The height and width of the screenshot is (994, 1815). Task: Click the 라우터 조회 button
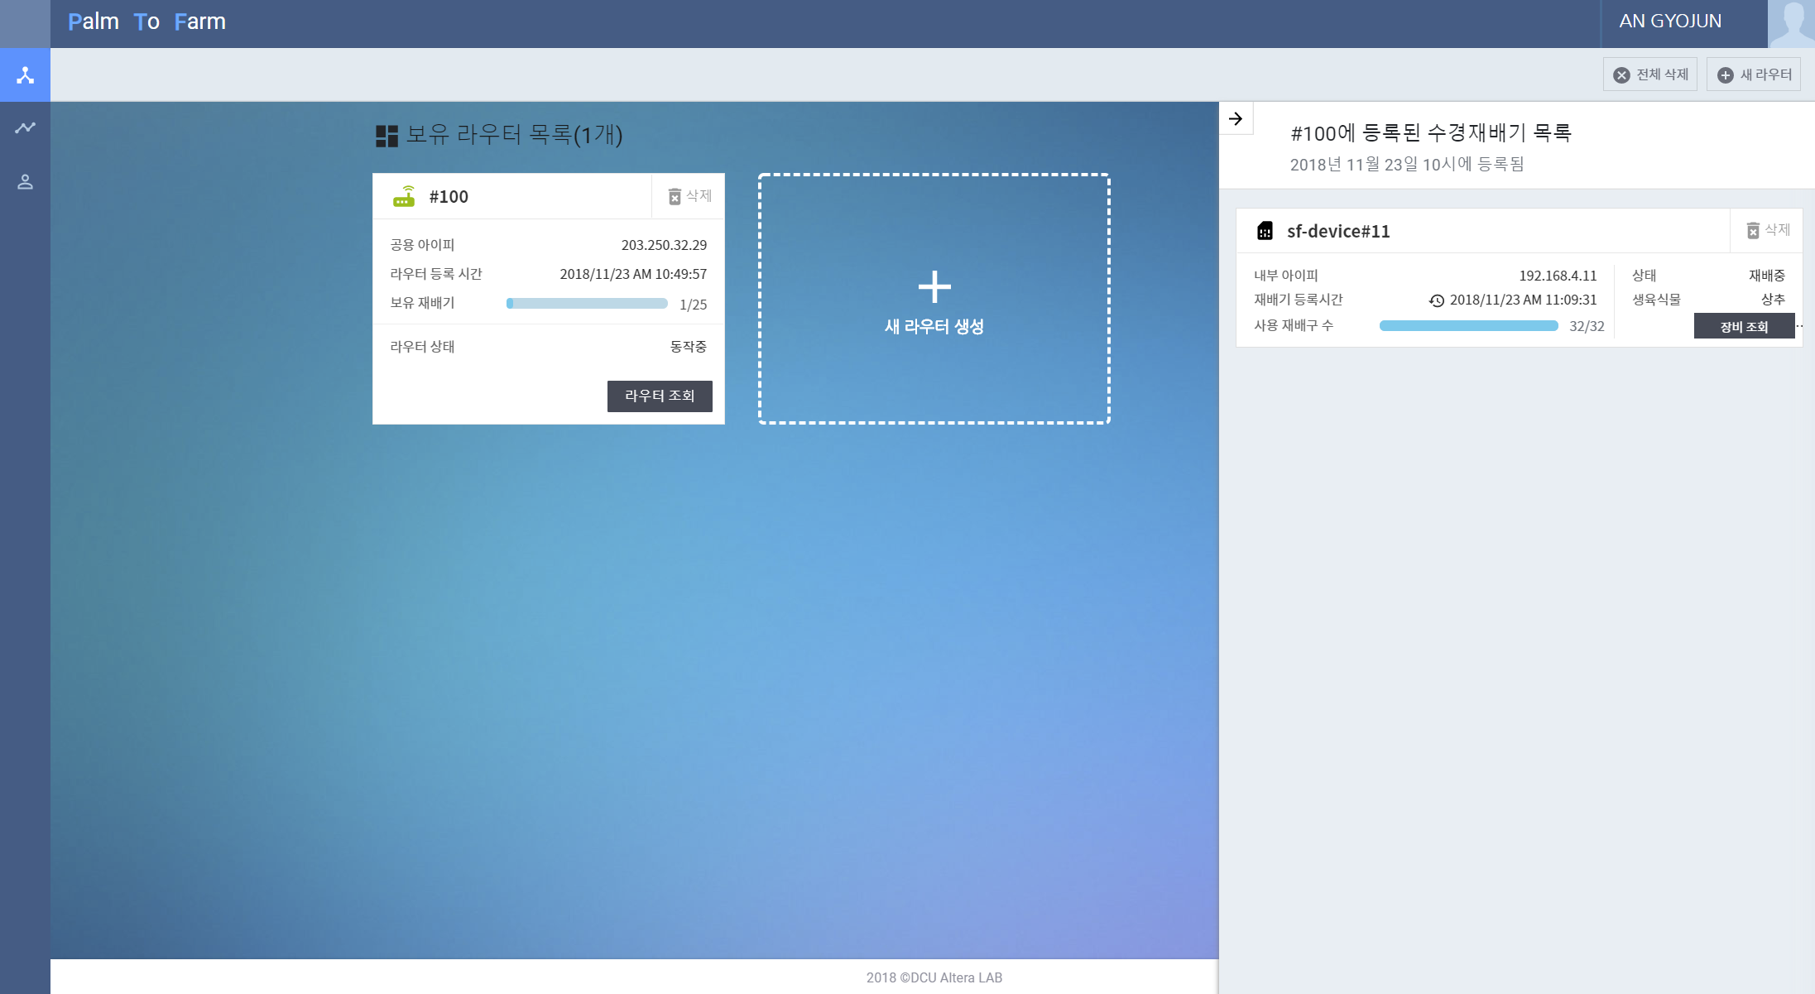[660, 396]
